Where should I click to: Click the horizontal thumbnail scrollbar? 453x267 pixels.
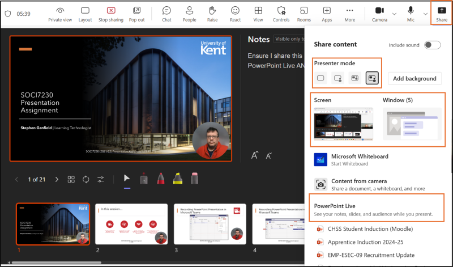[56, 262]
